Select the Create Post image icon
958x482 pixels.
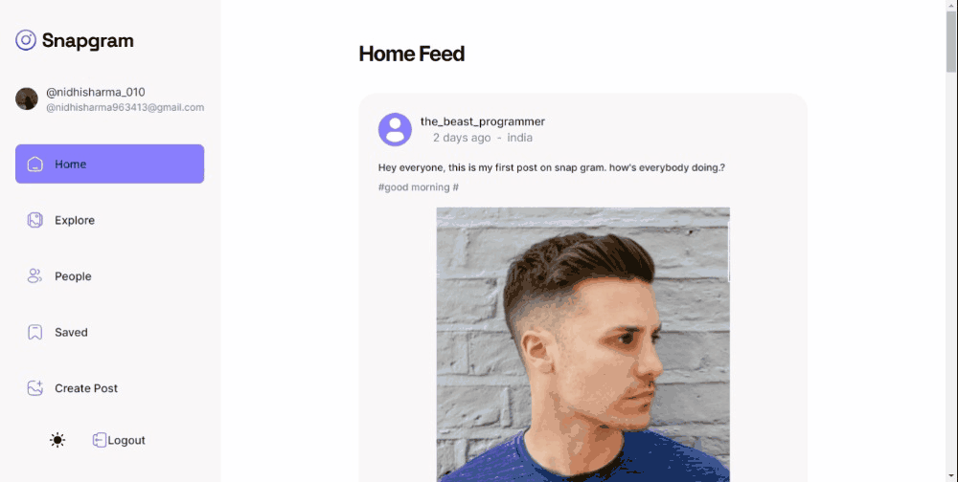pos(34,388)
